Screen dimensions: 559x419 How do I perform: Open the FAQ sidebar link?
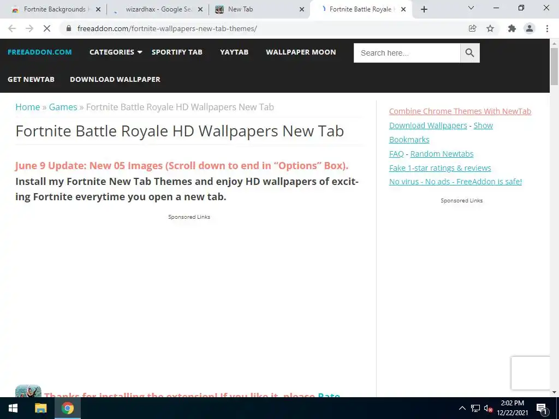pyautogui.click(x=396, y=153)
